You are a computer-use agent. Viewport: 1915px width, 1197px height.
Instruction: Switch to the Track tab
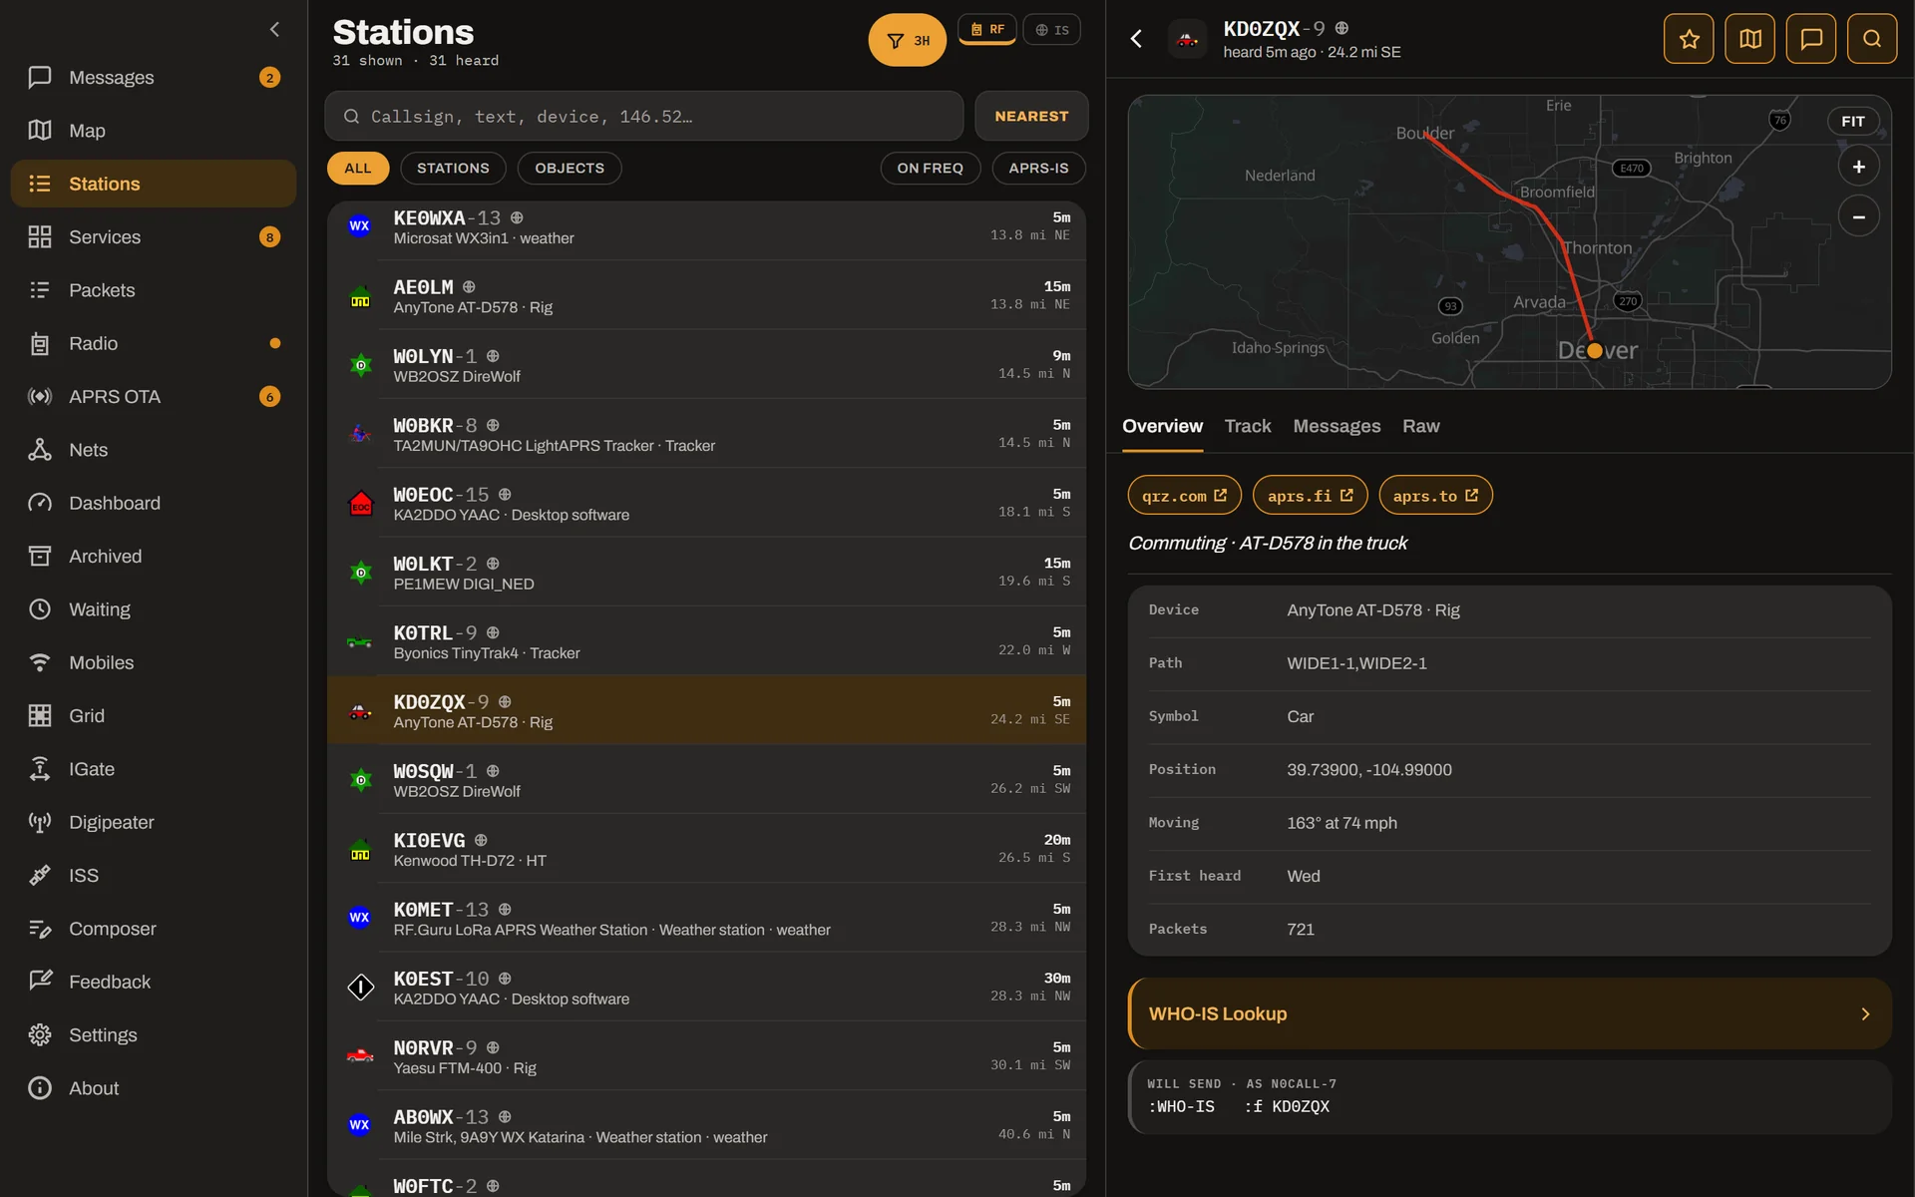(x=1248, y=427)
